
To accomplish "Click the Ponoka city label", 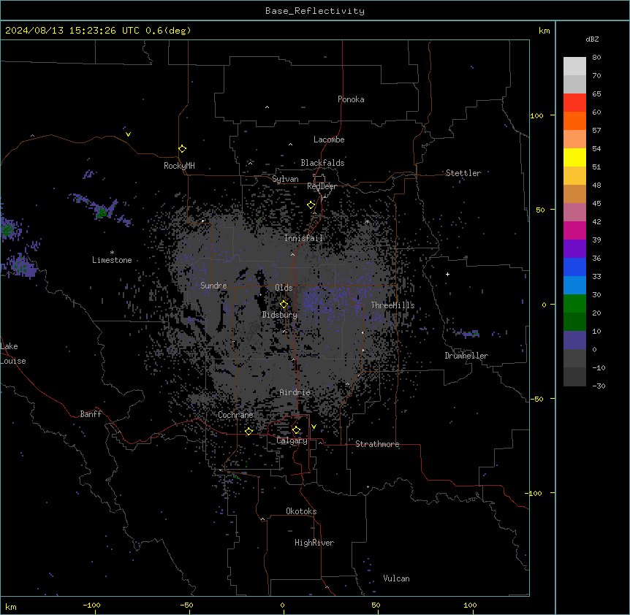I will click(x=351, y=99).
